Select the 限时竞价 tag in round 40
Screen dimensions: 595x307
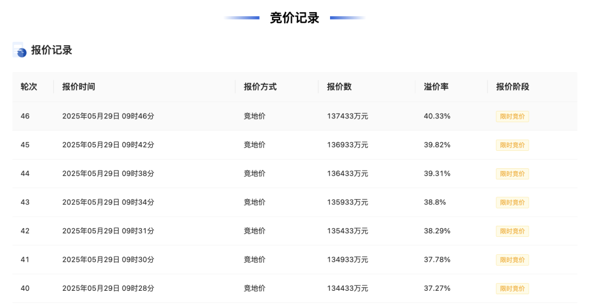(512, 288)
